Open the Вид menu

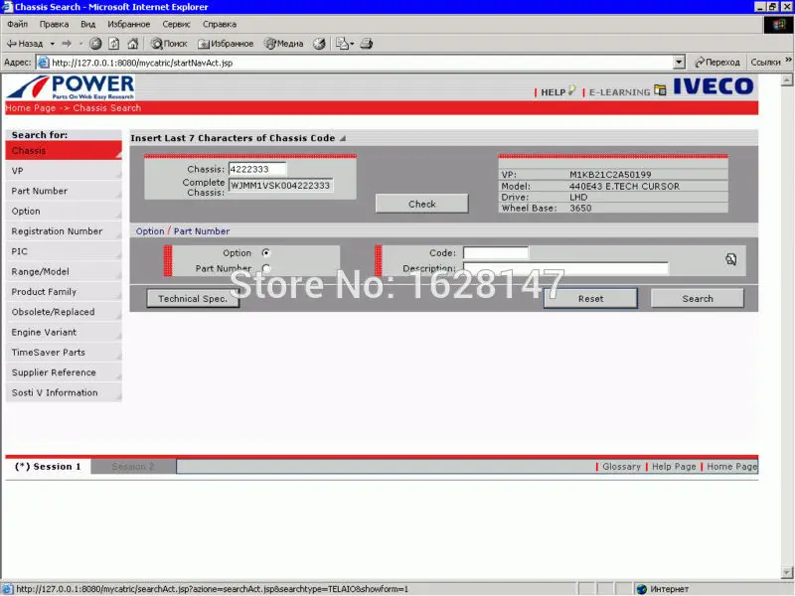point(87,24)
